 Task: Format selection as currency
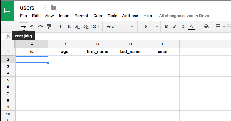coord(60,27)
